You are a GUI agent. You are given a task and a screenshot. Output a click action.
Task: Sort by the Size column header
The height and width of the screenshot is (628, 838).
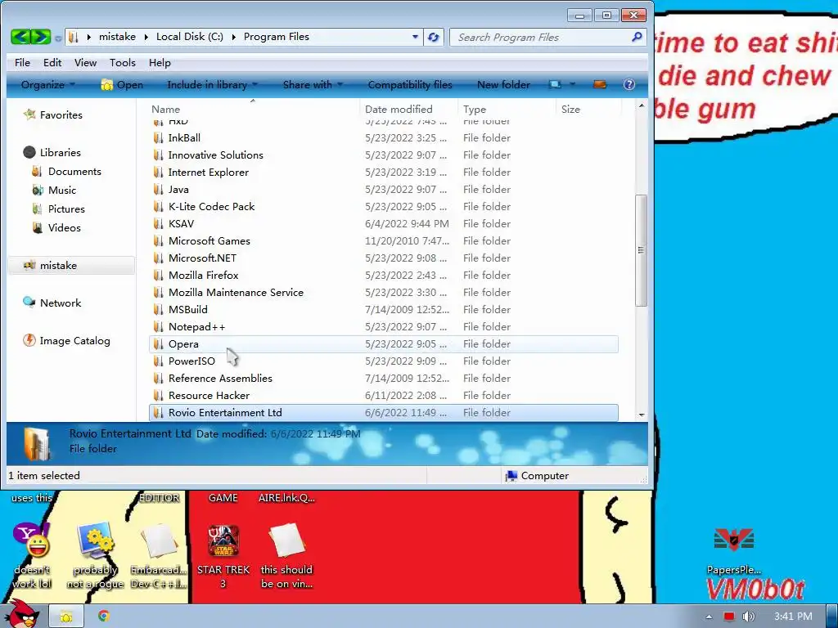coord(588,109)
